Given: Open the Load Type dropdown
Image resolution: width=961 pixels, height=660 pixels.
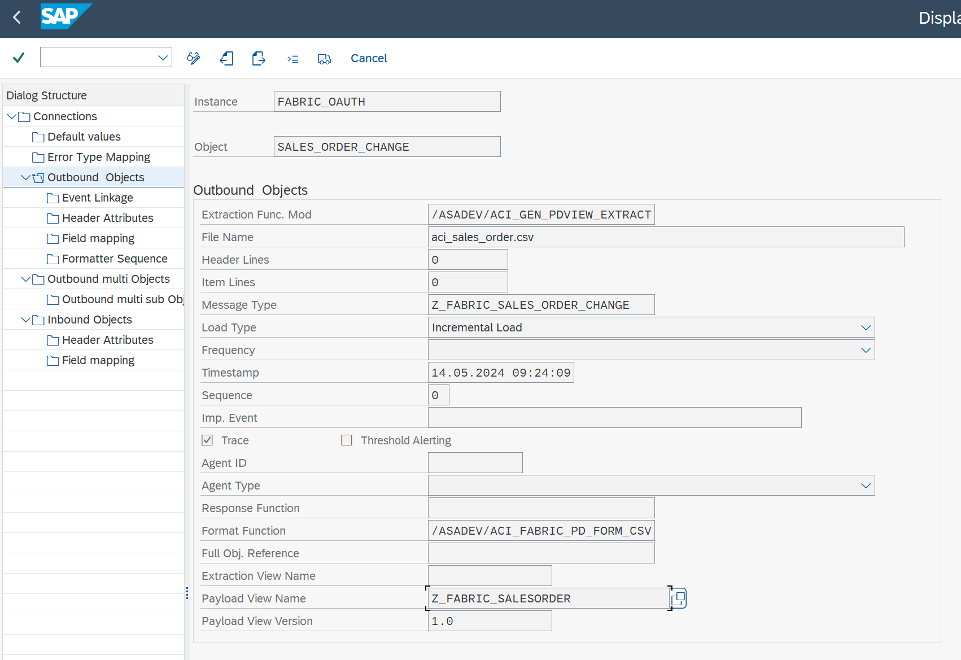Looking at the screenshot, I should tap(866, 327).
